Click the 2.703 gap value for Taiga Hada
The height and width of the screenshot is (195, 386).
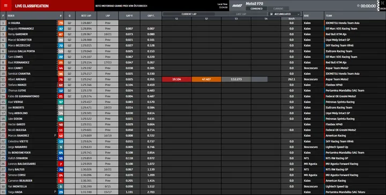click(151, 192)
